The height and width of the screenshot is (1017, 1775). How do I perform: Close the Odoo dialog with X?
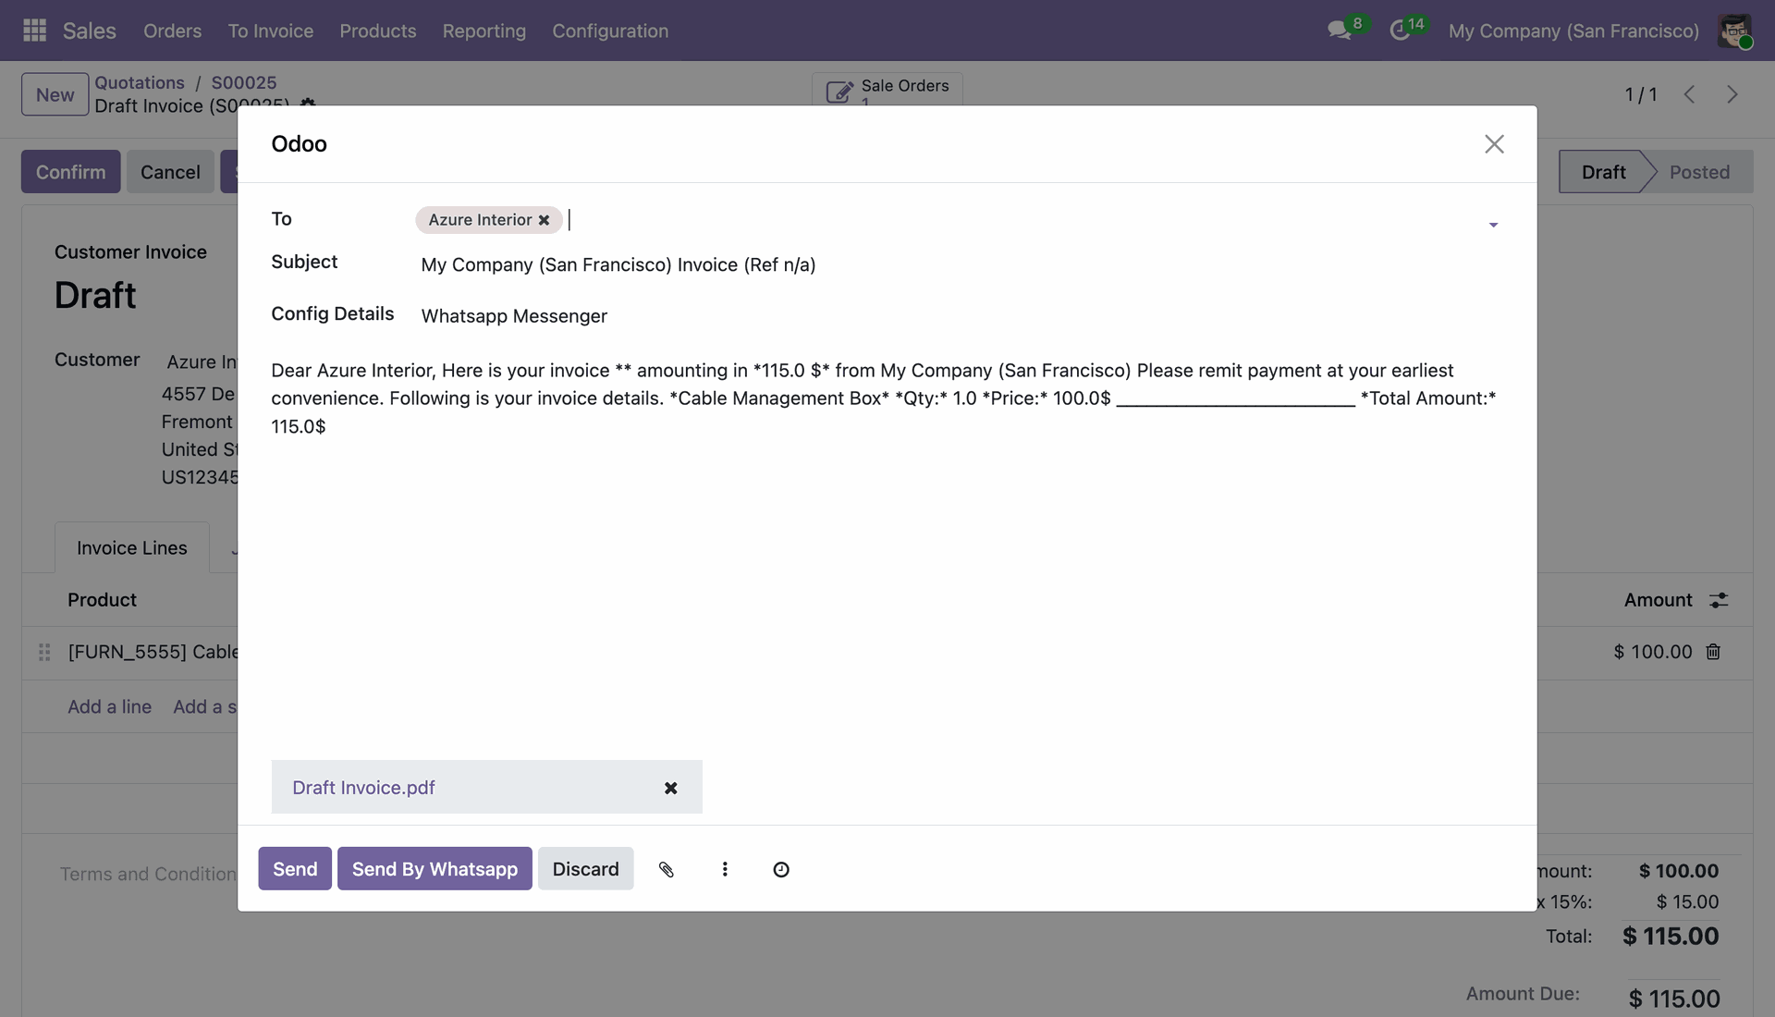(x=1494, y=144)
